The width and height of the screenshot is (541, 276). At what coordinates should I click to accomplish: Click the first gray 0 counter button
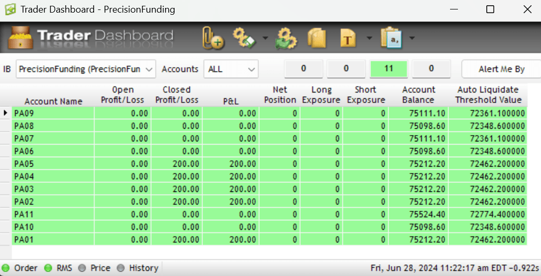304,69
